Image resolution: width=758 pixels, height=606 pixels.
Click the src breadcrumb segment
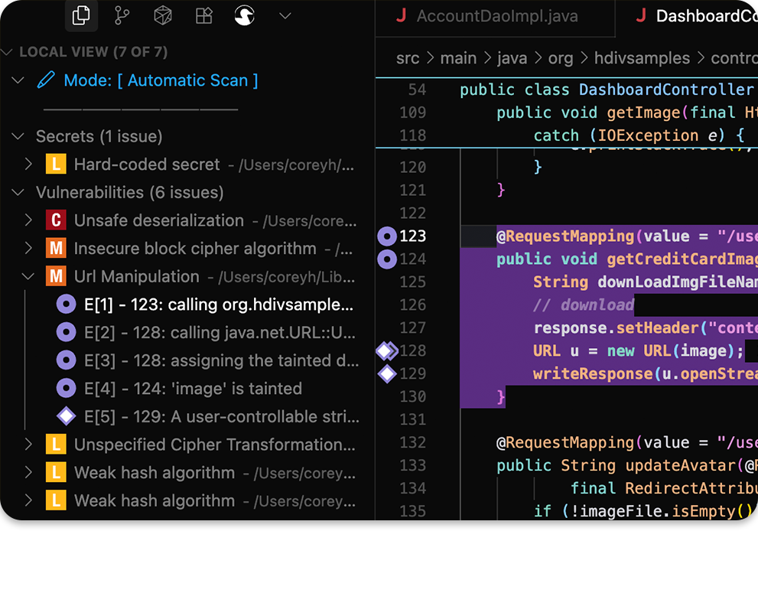[408, 58]
